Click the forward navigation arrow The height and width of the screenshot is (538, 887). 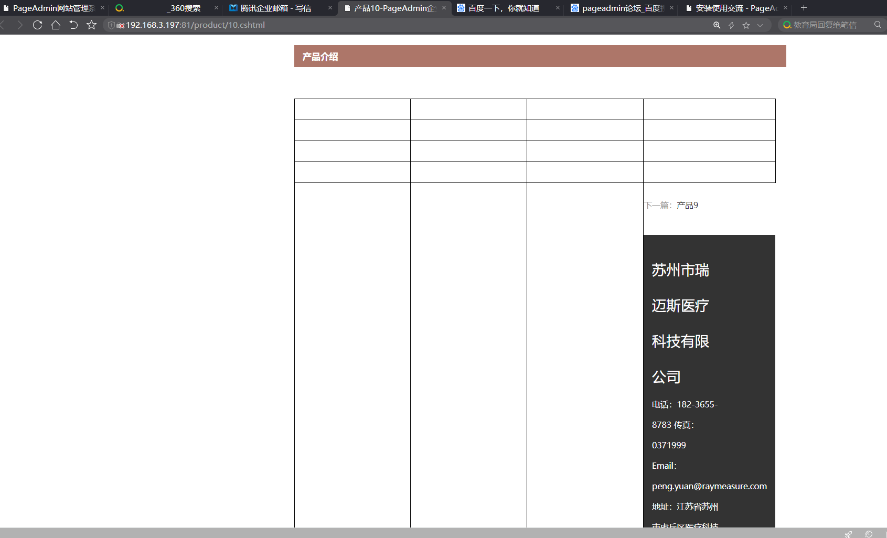tap(20, 25)
